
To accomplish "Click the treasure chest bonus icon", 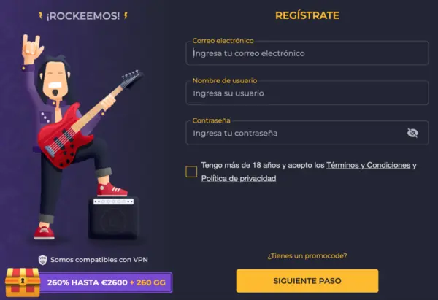I will point(23,282).
